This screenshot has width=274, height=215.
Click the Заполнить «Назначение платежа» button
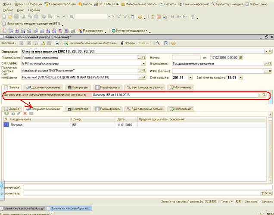90,43
